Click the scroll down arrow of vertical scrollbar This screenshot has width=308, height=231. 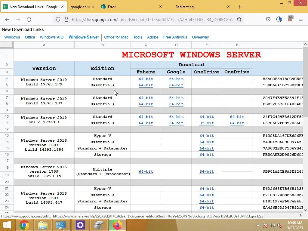click(x=305, y=210)
